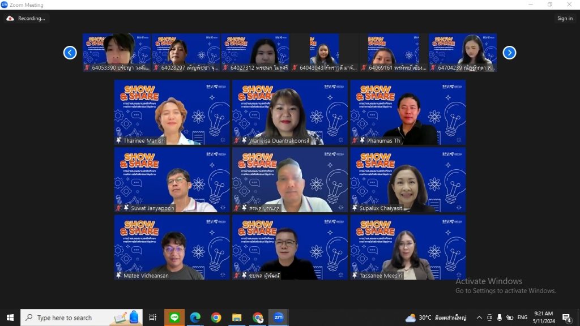Screen dimensions: 580x326
Task: Show next participants with right arrow
Action: (x=509, y=53)
